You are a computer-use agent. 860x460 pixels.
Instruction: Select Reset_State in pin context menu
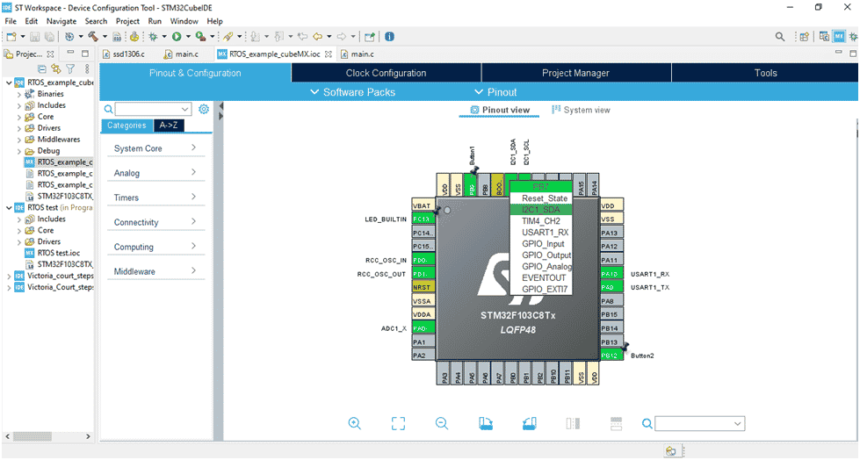coord(541,198)
